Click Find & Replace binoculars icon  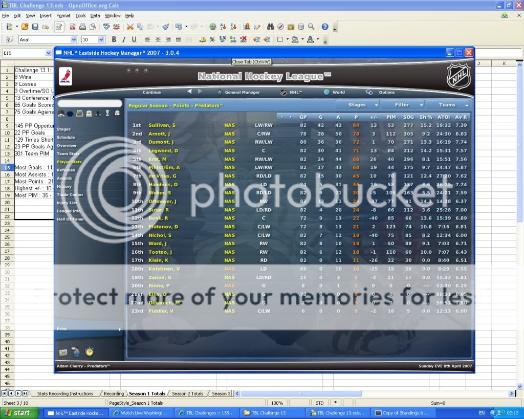pyautogui.click(x=271, y=27)
